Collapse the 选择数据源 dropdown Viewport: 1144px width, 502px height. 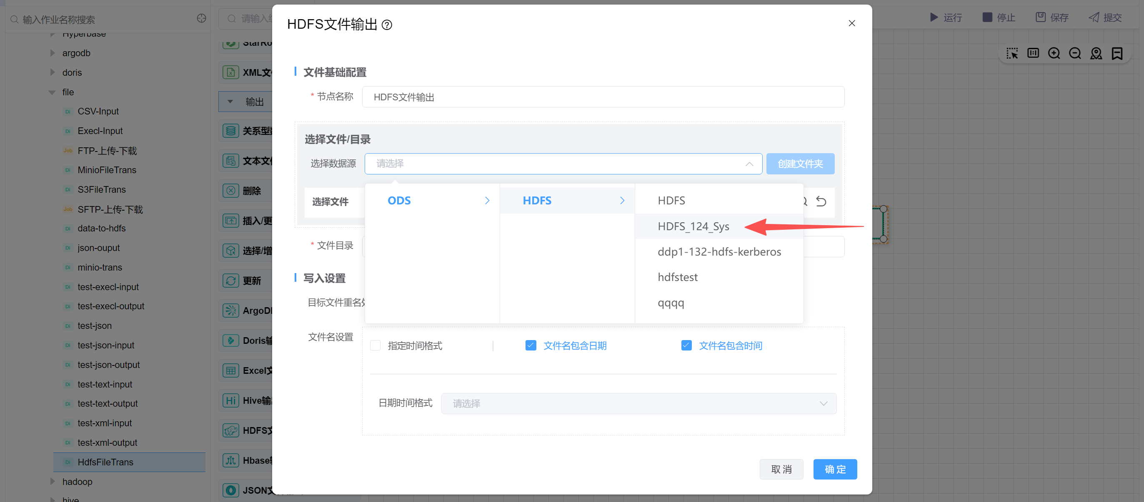pyautogui.click(x=749, y=164)
